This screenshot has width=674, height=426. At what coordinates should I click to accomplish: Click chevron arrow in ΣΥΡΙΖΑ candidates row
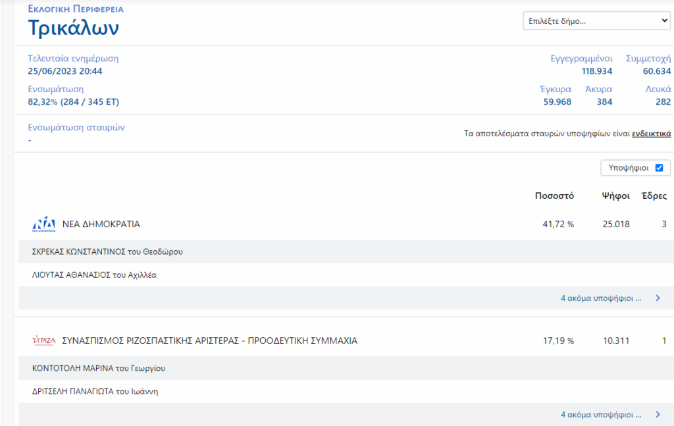coord(658,414)
